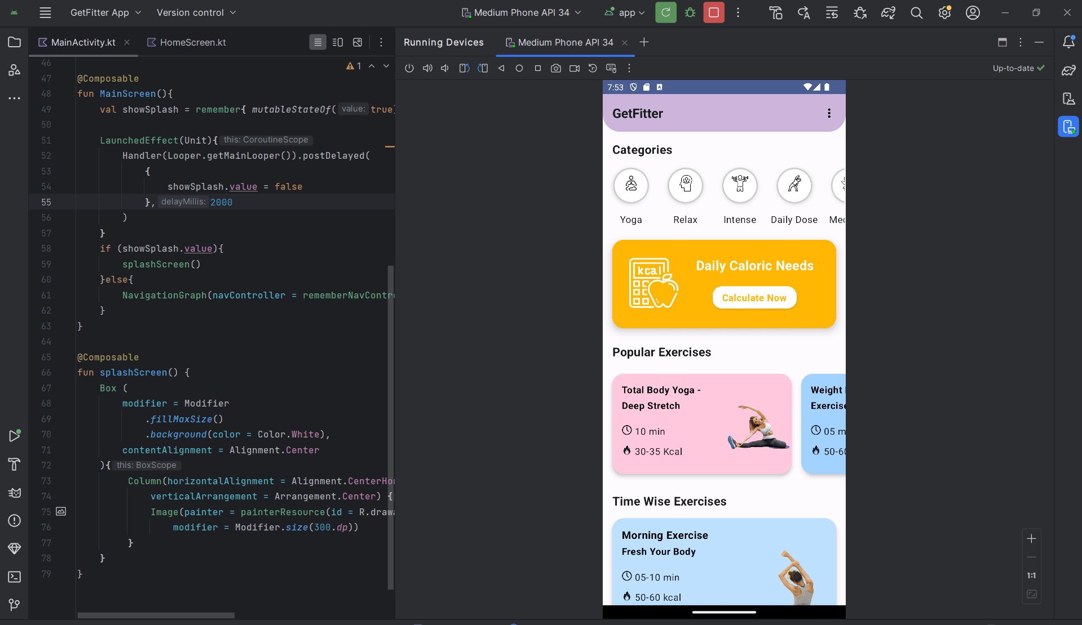Take an emulator screenshot
The image size is (1082, 625).
tap(556, 68)
